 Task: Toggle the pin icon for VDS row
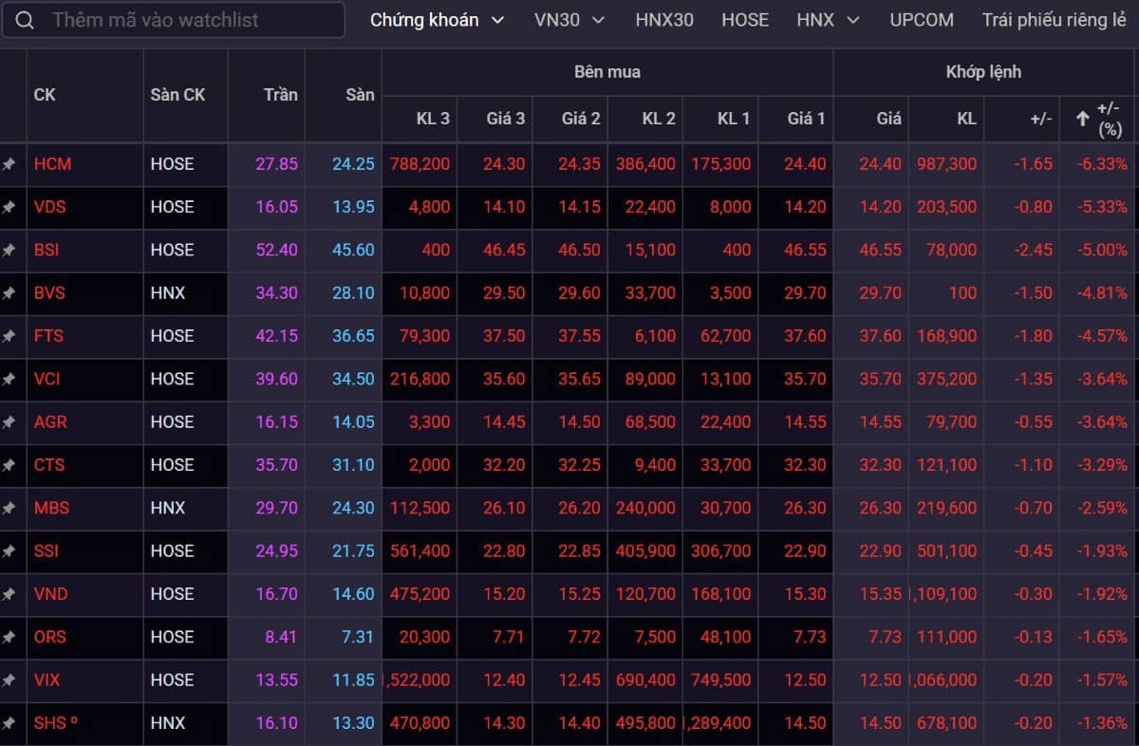pyautogui.click(x=9, y=207)
